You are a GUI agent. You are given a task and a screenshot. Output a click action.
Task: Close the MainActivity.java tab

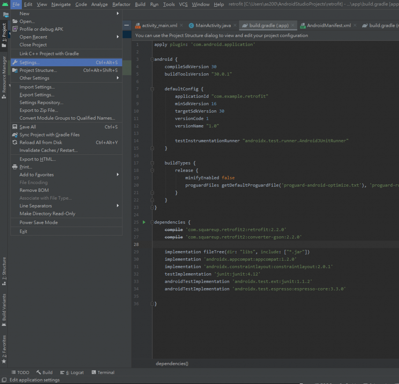pyautogui.click(x=235, y=25)
